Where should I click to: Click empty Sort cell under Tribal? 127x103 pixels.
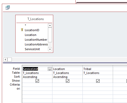[x=98, y=77]
